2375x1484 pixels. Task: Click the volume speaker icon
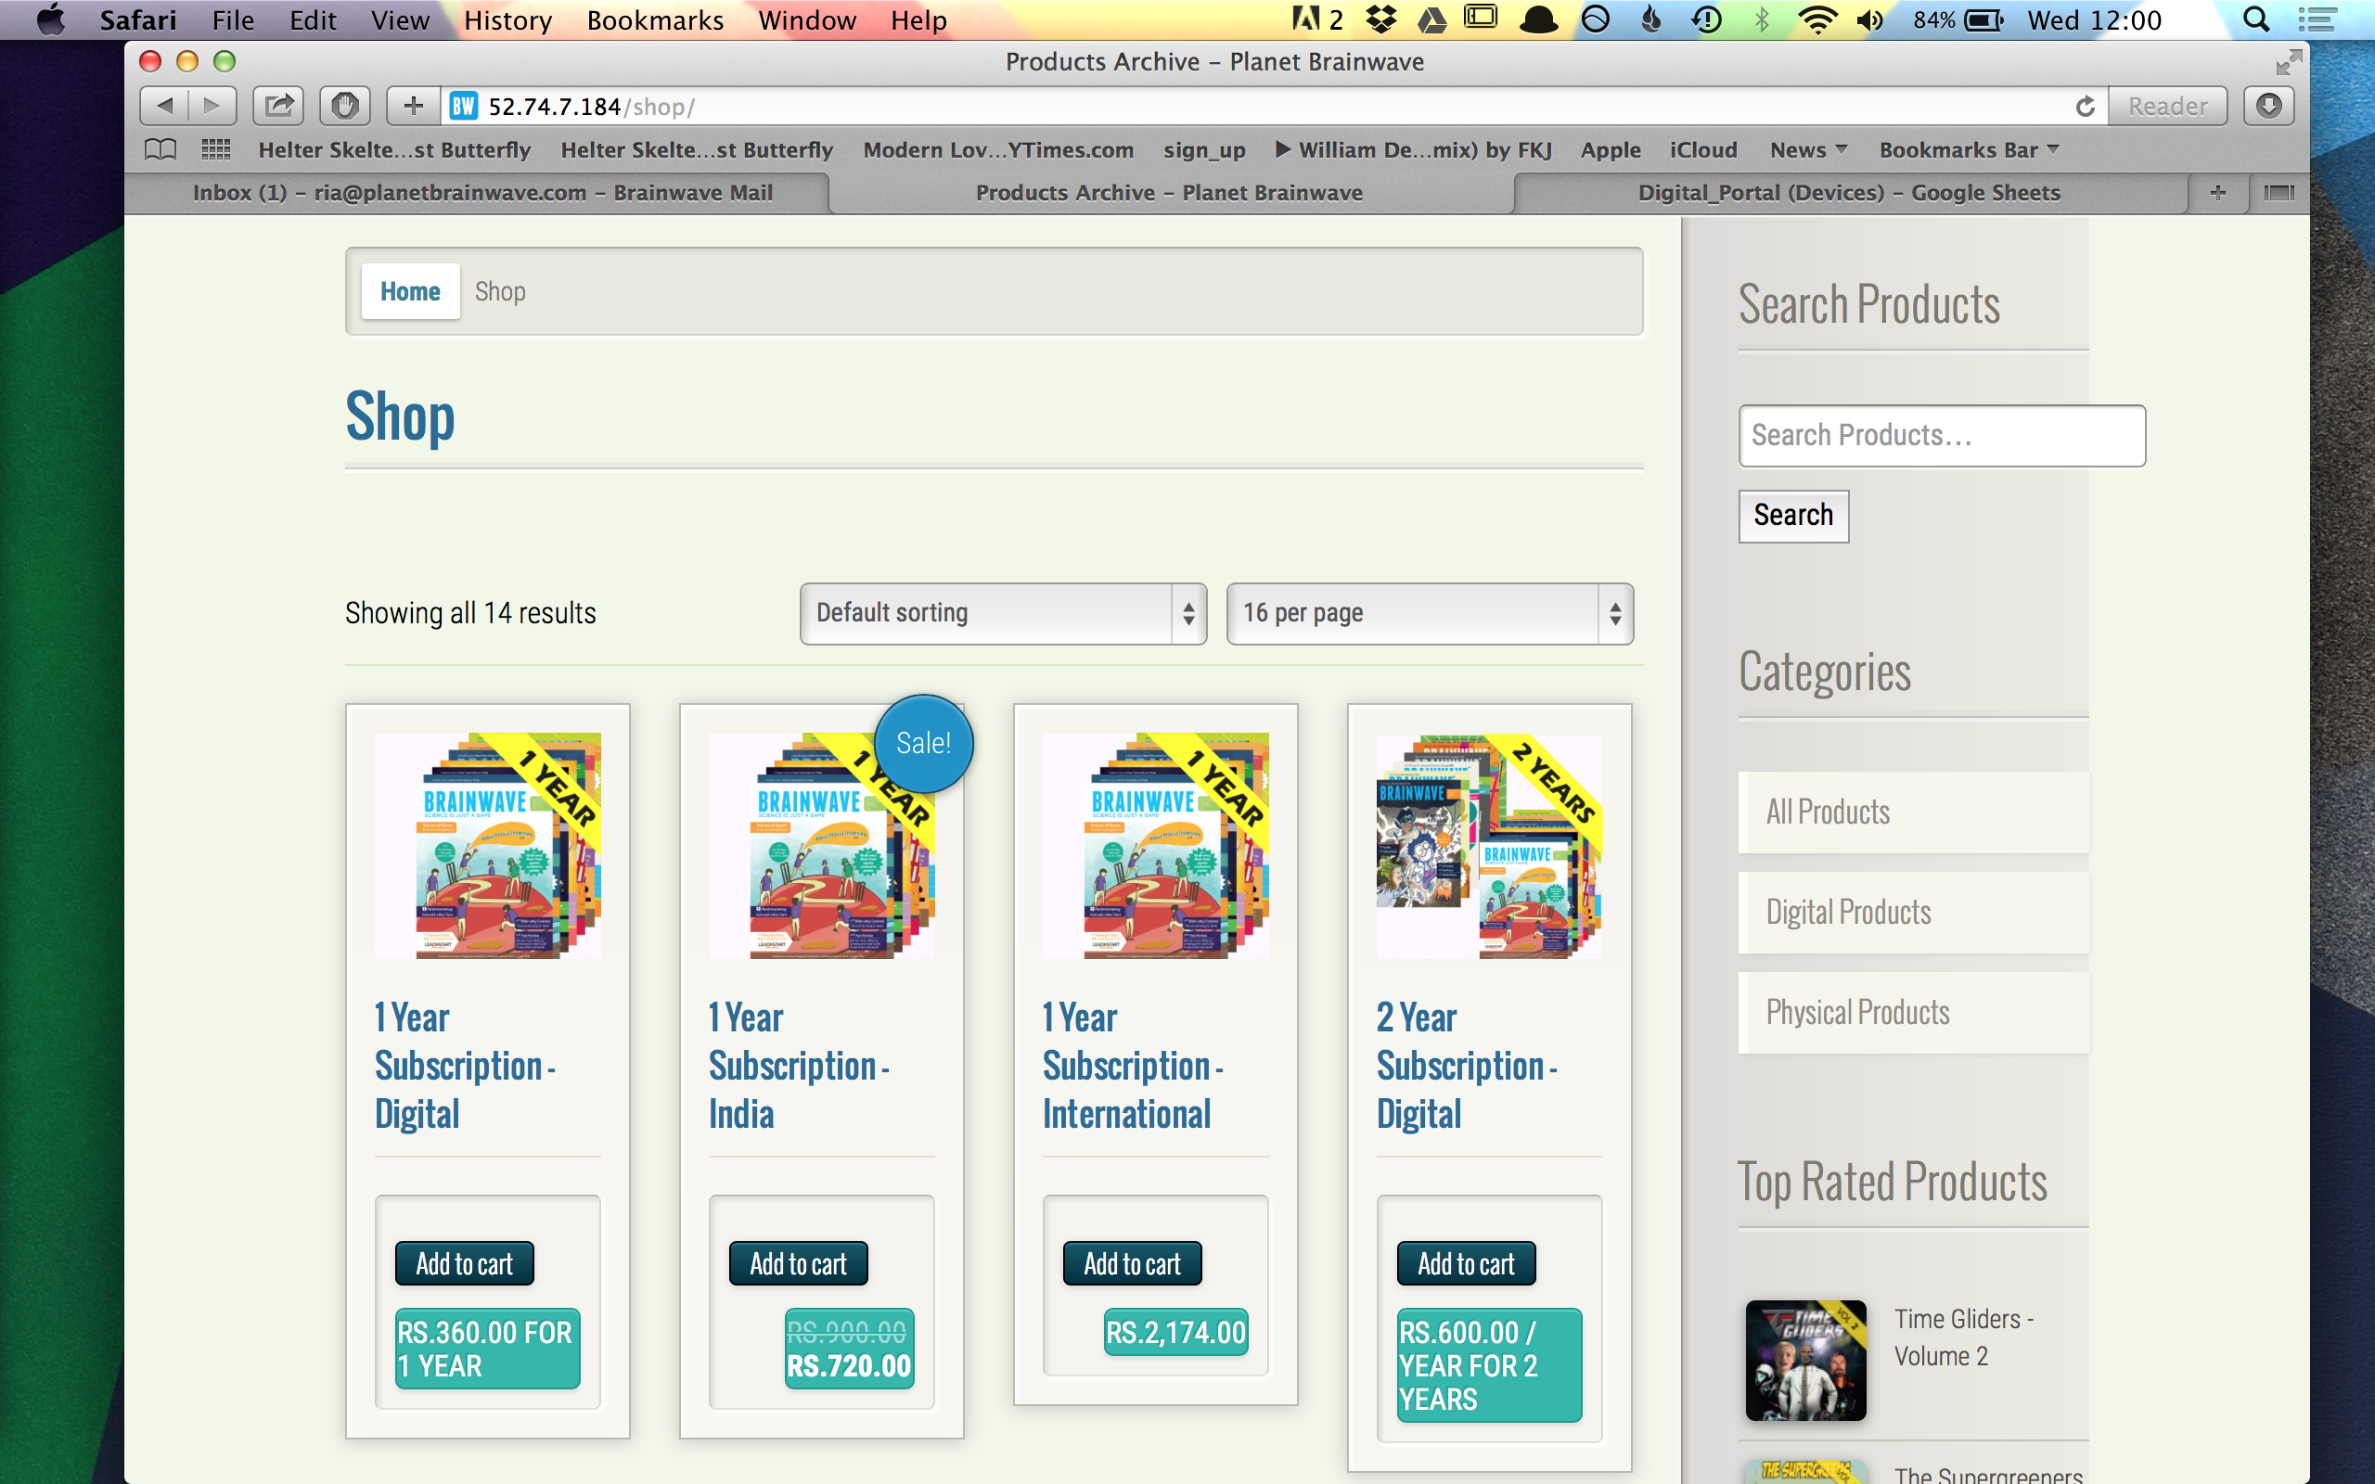(1870, 19)
